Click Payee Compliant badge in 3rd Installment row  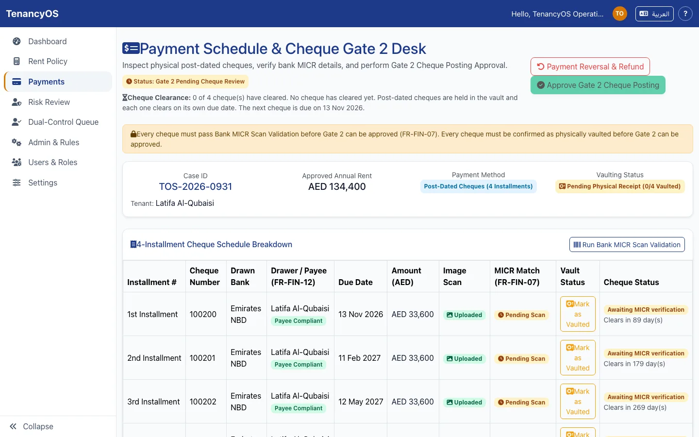299,408
